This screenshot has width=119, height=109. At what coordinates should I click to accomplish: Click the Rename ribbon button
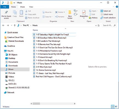[x=60, y=17]
